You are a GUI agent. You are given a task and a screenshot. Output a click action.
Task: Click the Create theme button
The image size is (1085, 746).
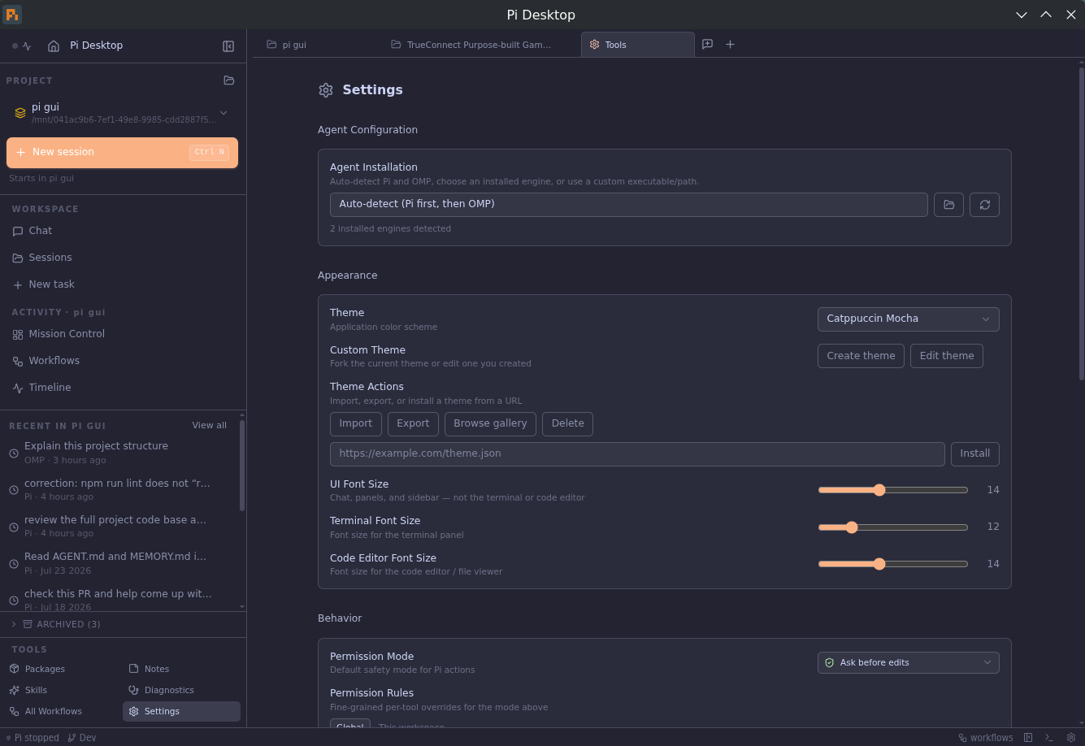pos(861,356)
